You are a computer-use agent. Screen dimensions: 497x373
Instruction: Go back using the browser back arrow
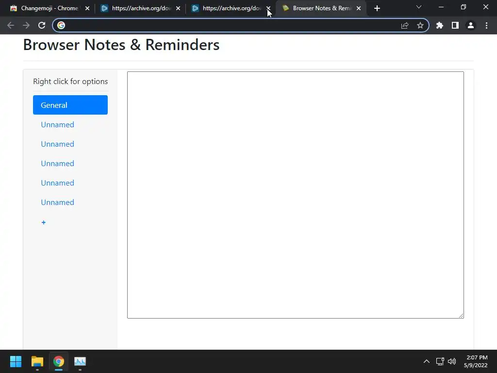(x=11, y=25)
